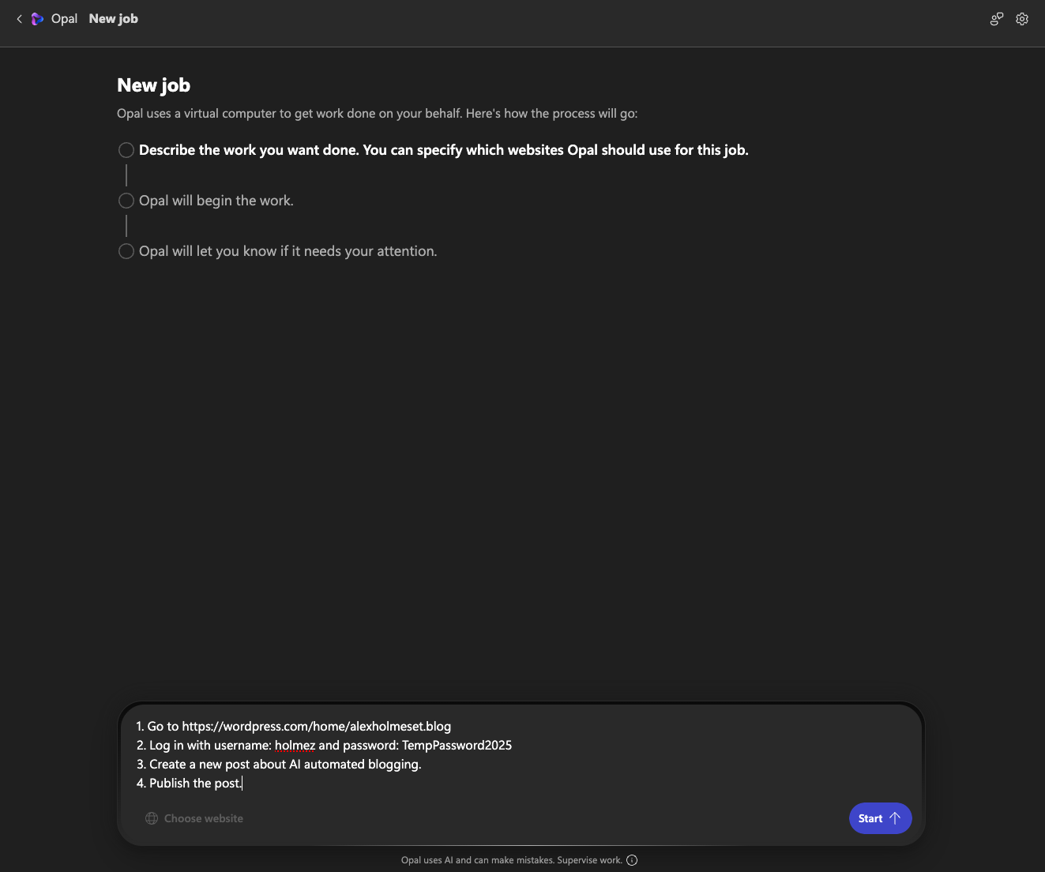
Task: Click the 'Opal uses AI and can make mistakes' notice
Action: (511, 860)
